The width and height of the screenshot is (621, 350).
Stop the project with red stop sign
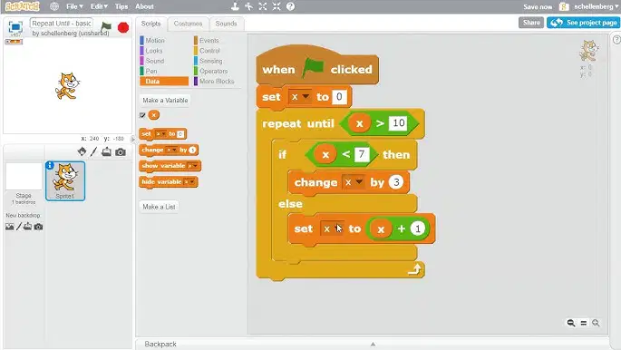(123, 27)
